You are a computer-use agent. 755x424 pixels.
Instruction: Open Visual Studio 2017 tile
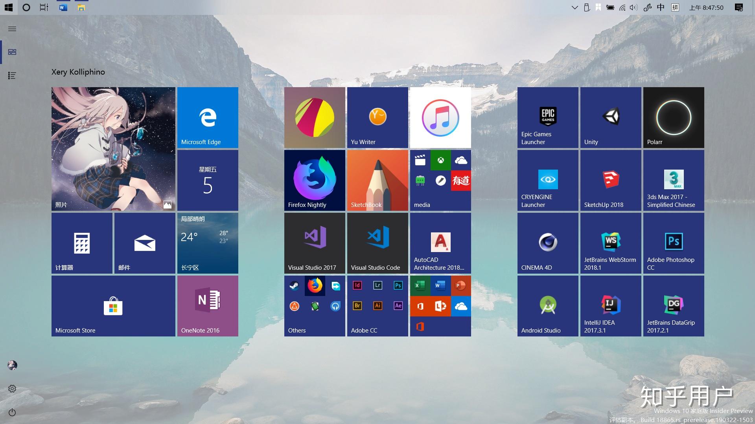click(315, 243)
